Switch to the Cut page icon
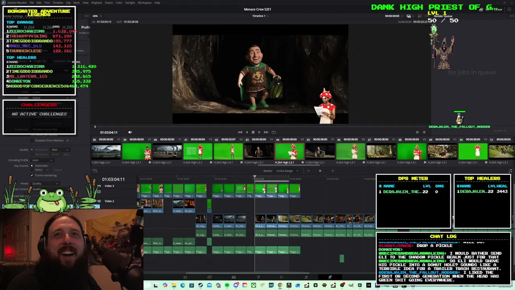Viewport: 515px width, 290px height. 210,277
